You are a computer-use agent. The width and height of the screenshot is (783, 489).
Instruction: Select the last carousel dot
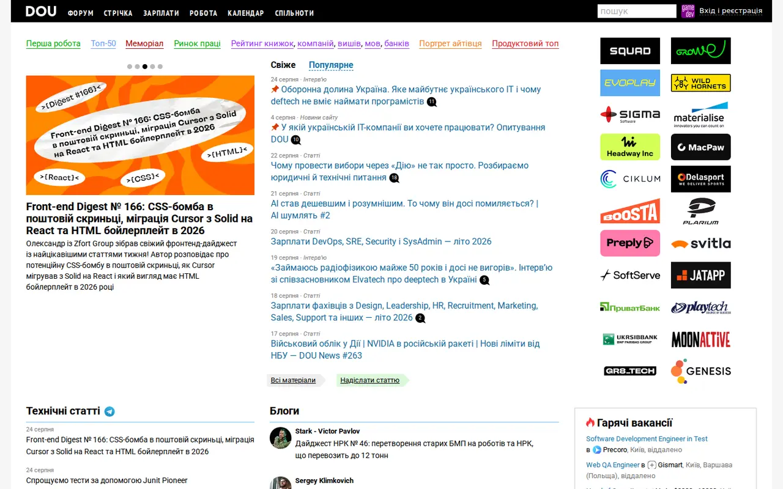point(160,67)
